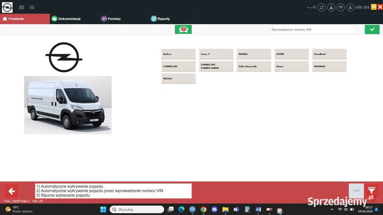
Task: Select the MCA24 vehicle button
Action: point(178,79)
